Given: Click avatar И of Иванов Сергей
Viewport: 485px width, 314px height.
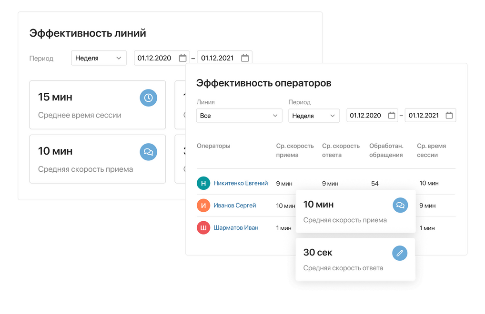Looking at the screenshot, I should point(203,206).
